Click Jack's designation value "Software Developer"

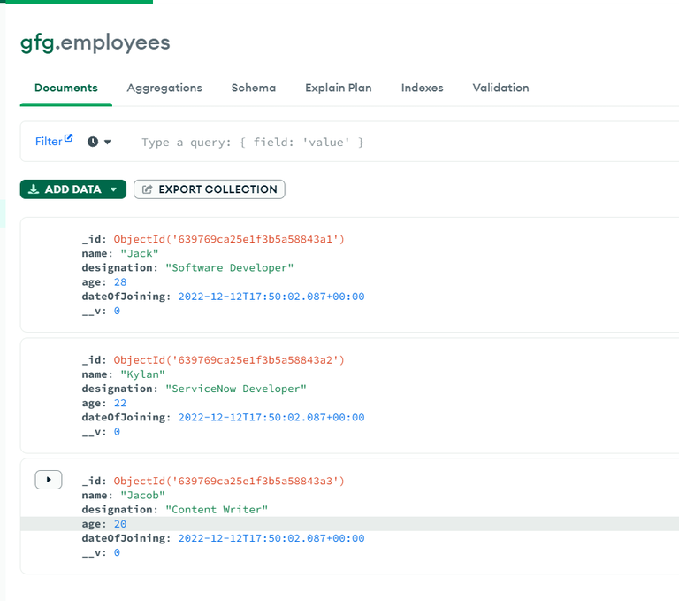(229, 267)
